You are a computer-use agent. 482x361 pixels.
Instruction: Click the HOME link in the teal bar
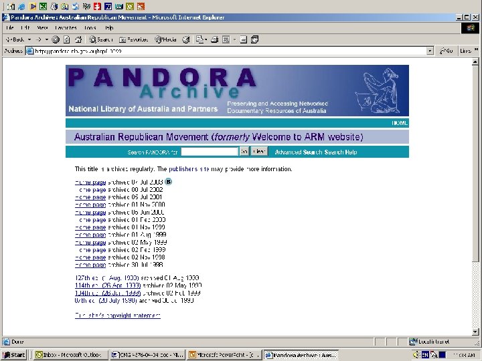click(x=400, y=123)
